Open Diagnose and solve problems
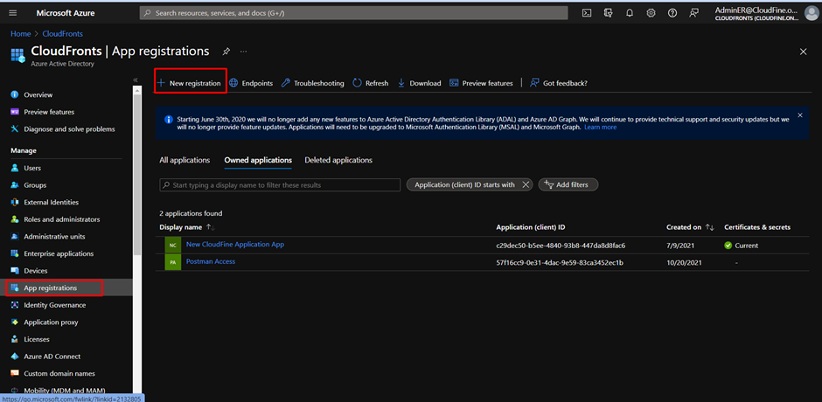 (x=69, y=129)
